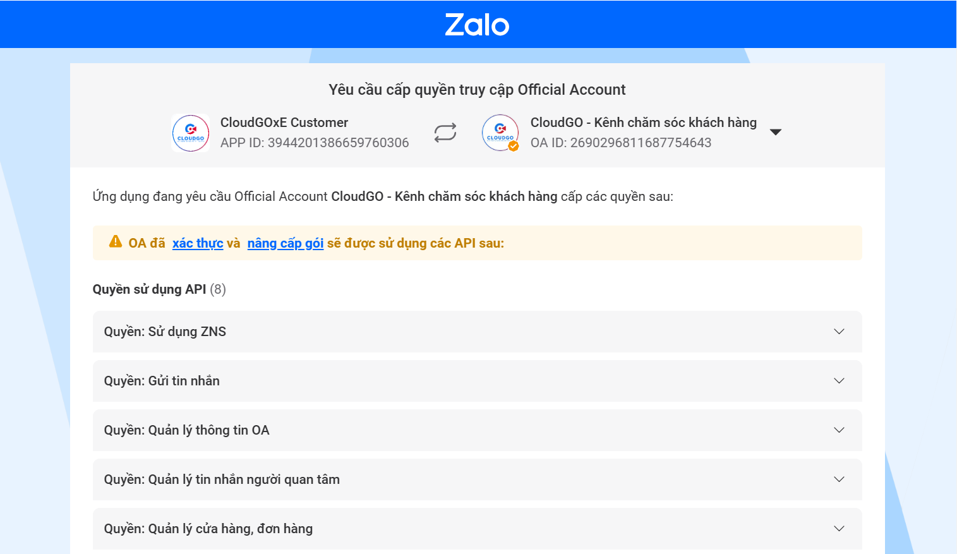Click the warning triangle in the yellow banner
This screenshot has height=554, width=957.
click(x=116, y=241)
